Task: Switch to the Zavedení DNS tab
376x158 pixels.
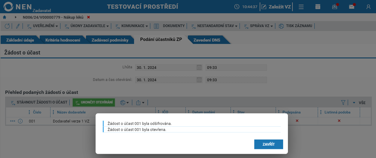Action: [x=207, y=40]
